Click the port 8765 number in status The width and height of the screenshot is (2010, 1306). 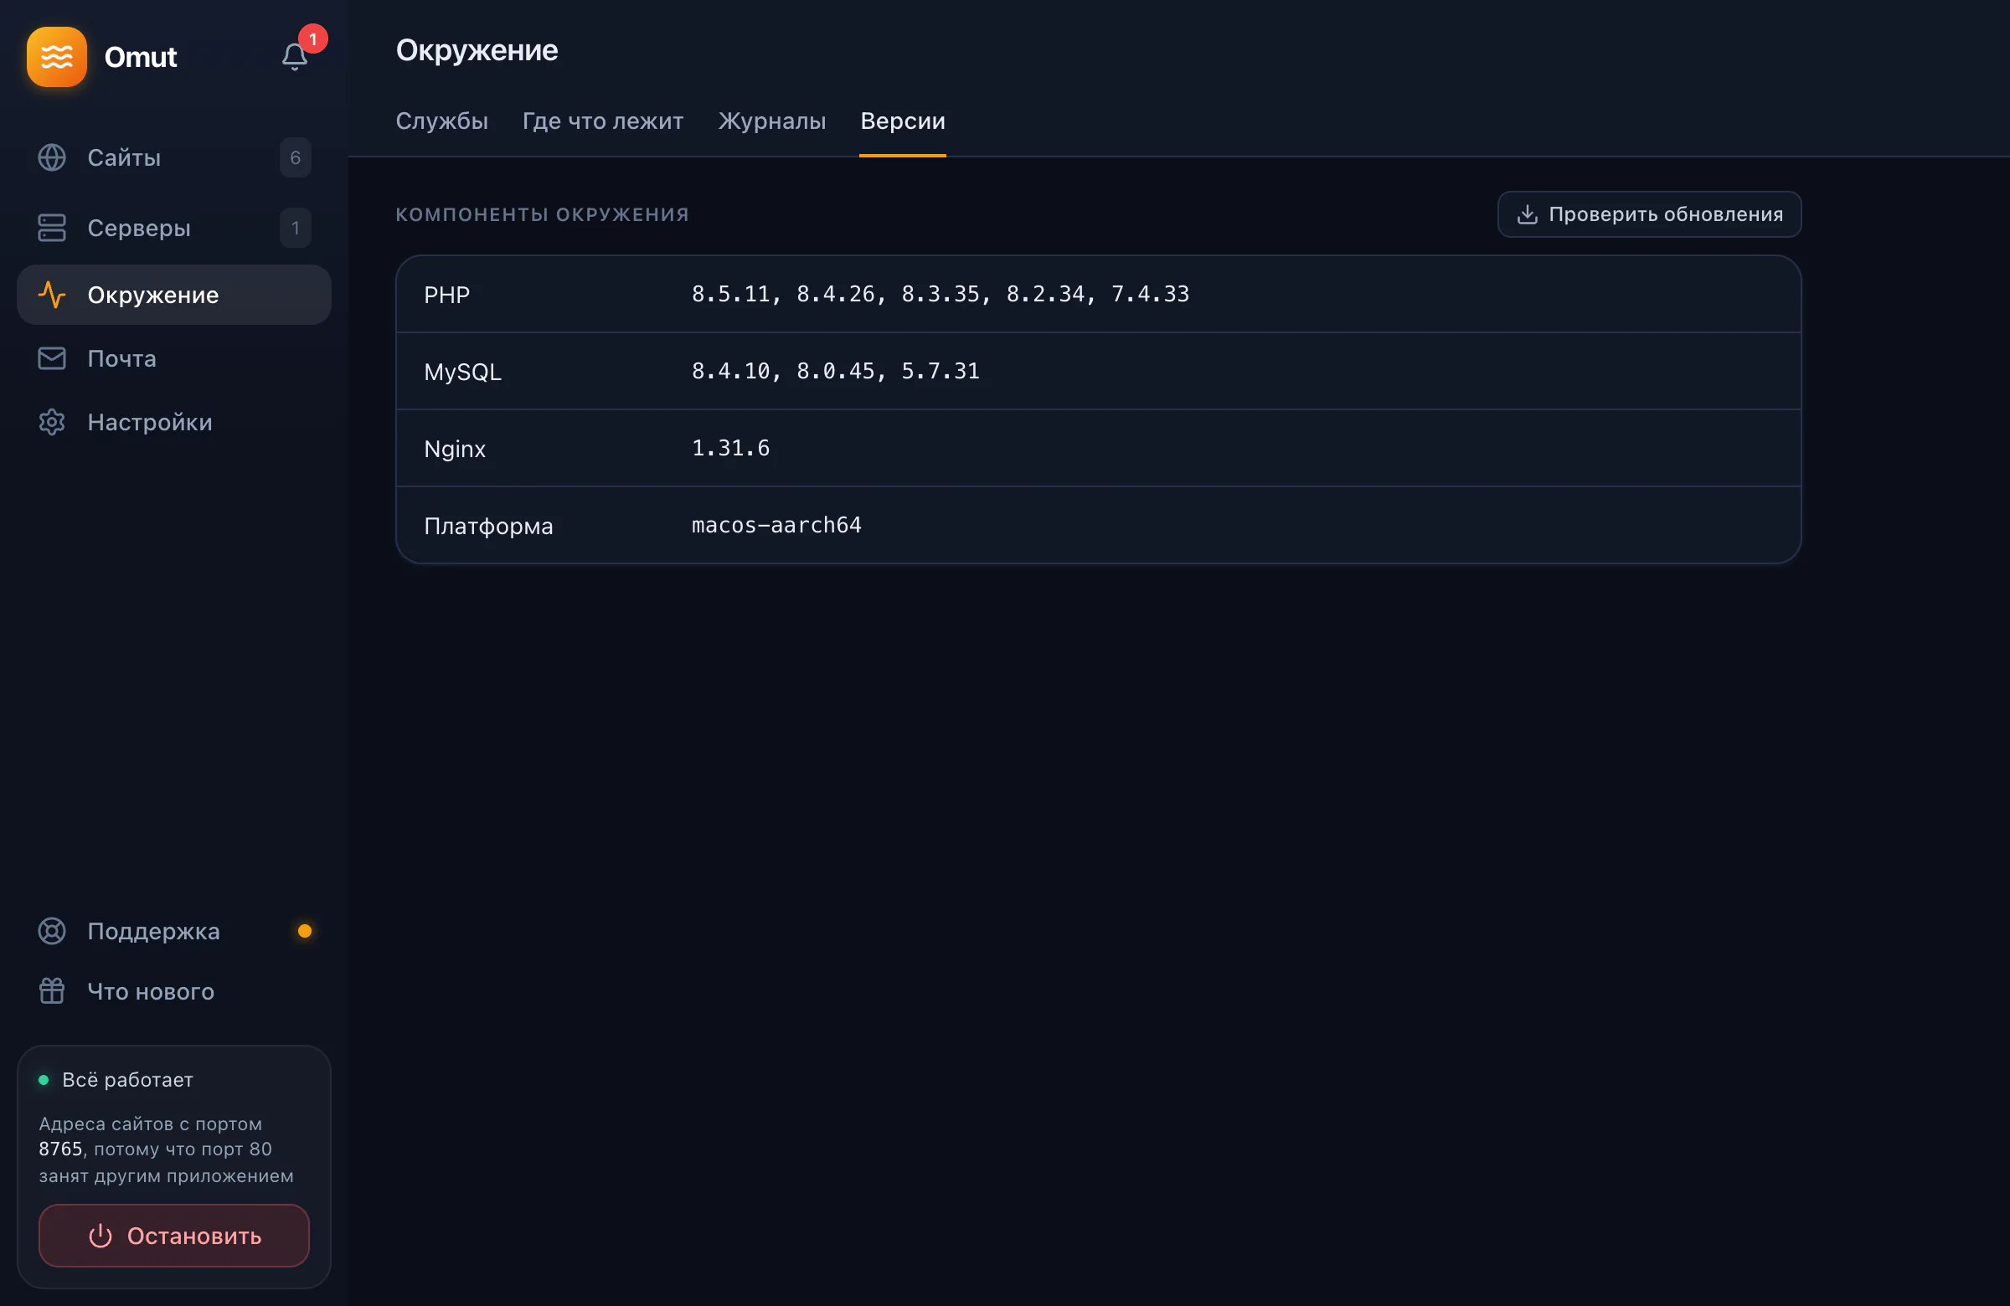click(x=61, y=1149)
